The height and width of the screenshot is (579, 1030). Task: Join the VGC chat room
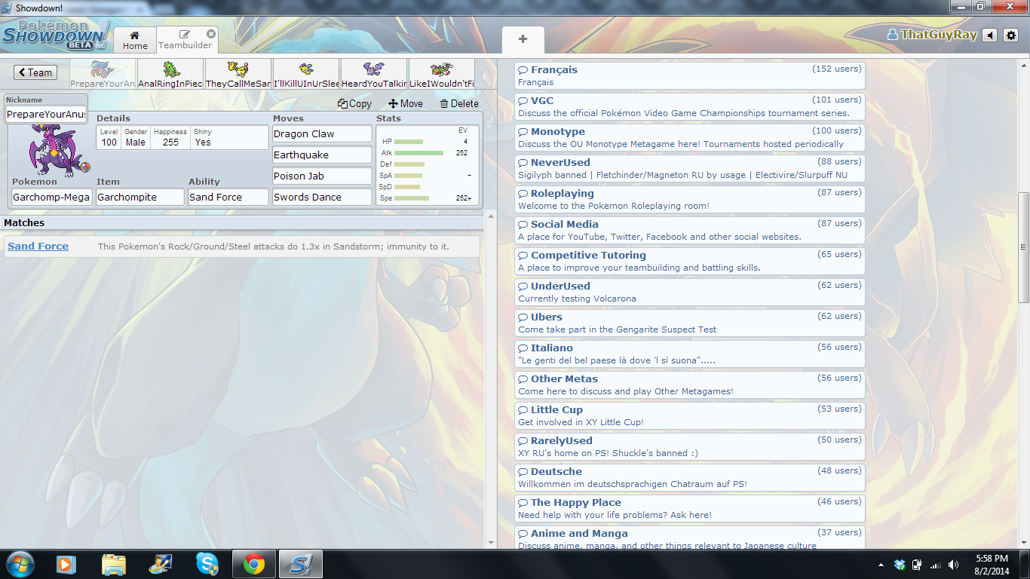pyautogui.click(x=690, y=106)
